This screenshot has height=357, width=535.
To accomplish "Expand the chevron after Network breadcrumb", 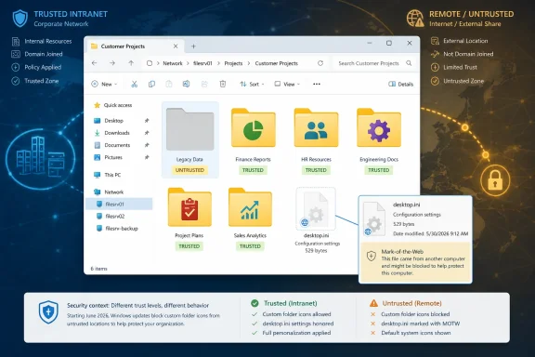I will (188, 63).
